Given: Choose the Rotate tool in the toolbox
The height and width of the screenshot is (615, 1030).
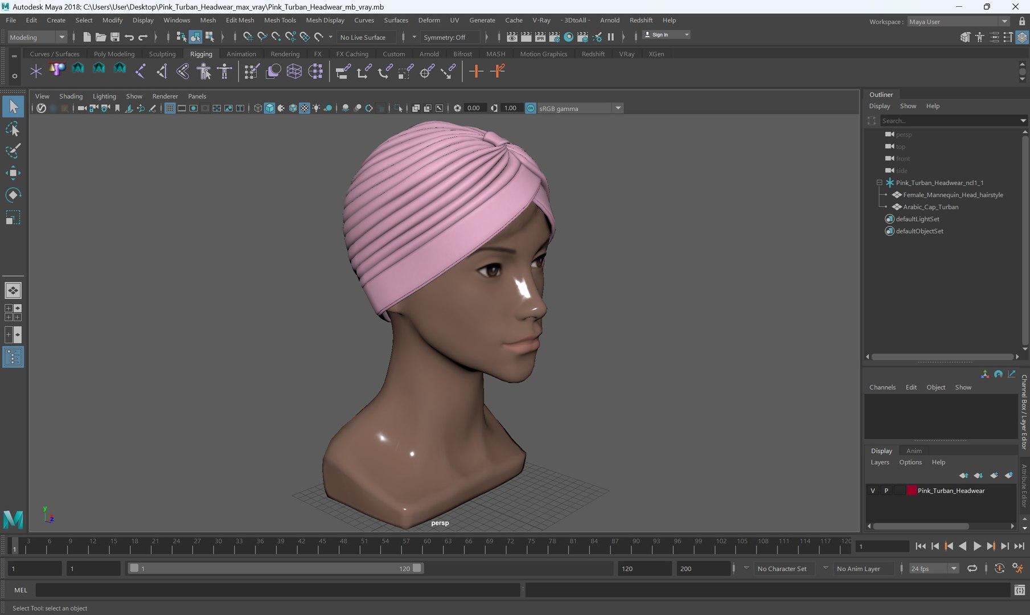Looking at the screenshot, I should pyautogui.click(x=13, y=195).
